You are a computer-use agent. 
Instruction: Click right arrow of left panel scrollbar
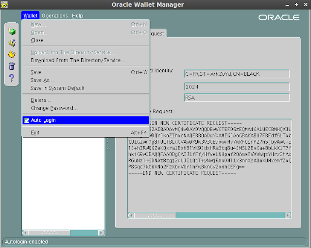101,233
